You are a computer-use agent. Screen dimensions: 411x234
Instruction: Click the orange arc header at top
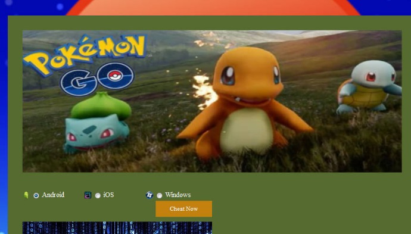point(213,8)
